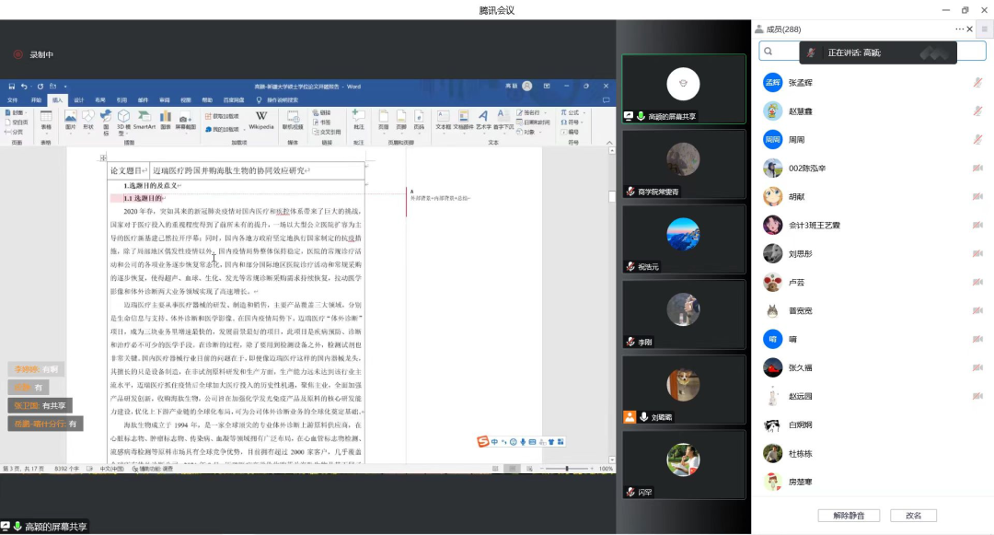The width and height of the screenshot is (994, 535).
Task: Collapse the Word ribbon with chevron
Action: (x=609, y=143)
